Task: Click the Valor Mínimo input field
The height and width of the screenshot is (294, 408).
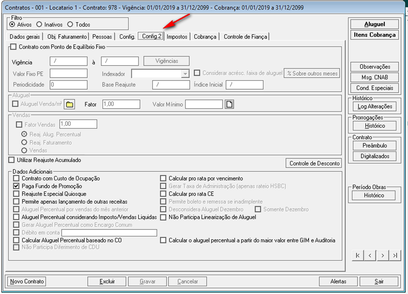Action: click(204, 104)
